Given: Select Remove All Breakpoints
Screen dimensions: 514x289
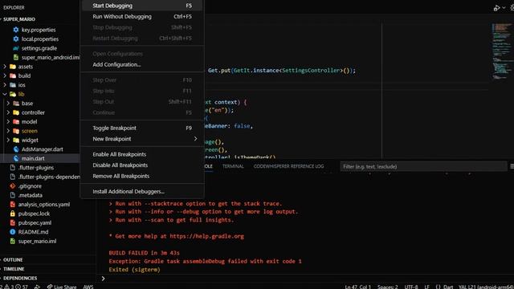Looking at the screenshot, I should point(142,176).
